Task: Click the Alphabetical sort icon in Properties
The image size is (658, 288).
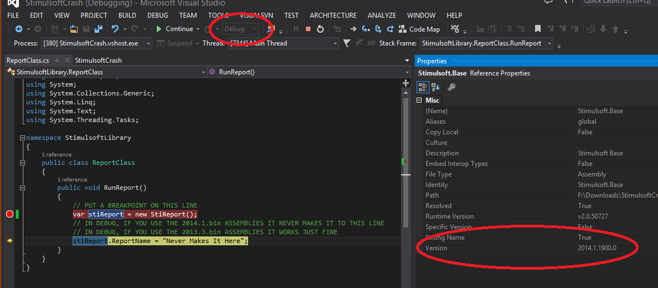Action: click(x=435, y=87)
